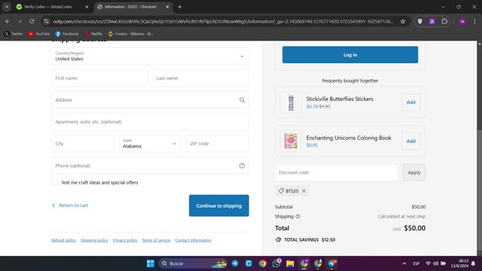This screenshot has width=482, height=271.
Task: Open the State dropdown showing Alabama
Action: [150, 144]
